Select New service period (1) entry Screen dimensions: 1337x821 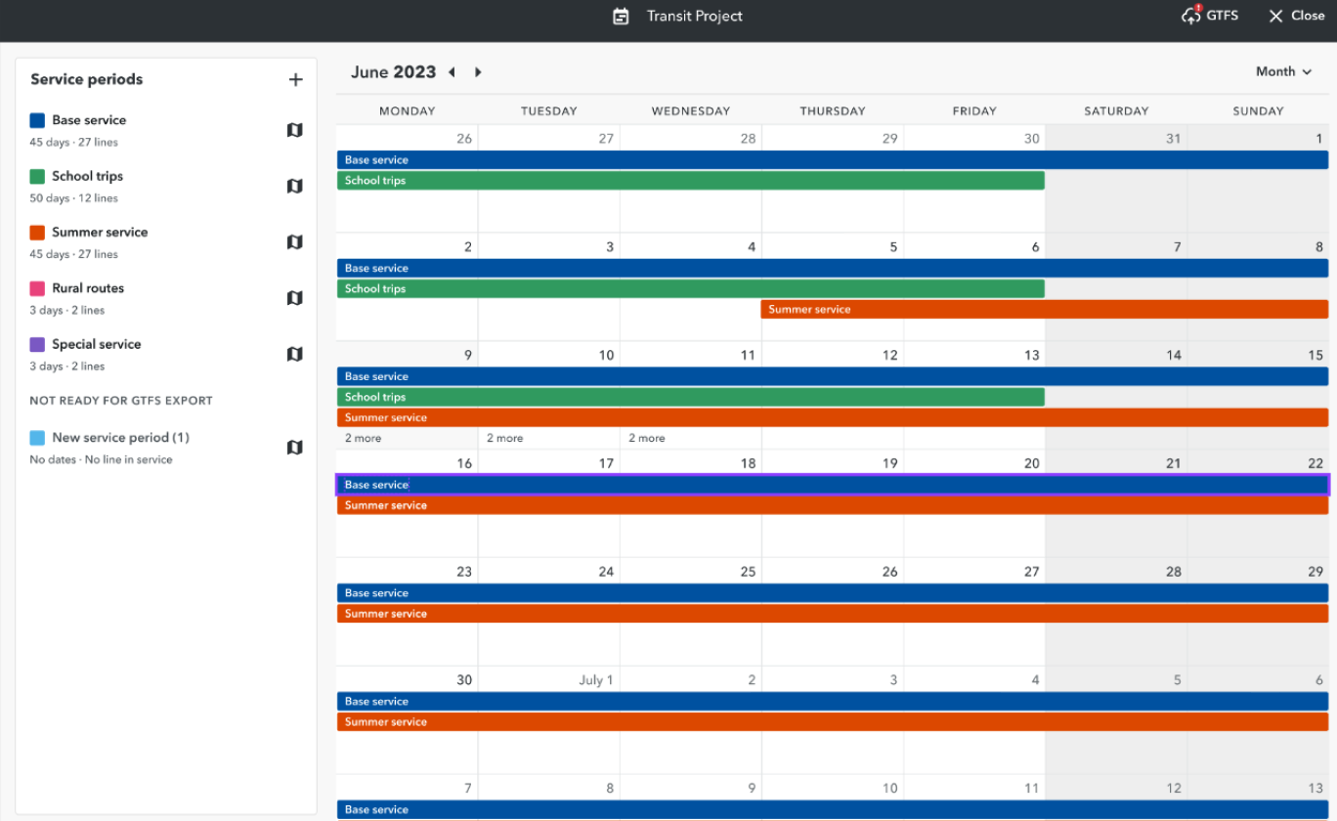click(120, 438)
